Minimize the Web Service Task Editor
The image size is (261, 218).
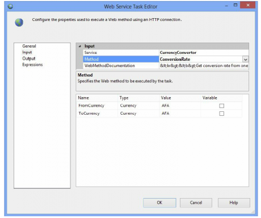(x=226, y=6)
